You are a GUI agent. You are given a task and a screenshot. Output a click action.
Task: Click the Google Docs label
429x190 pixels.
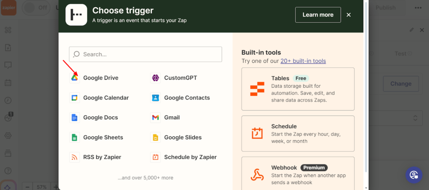click(101, 118)
